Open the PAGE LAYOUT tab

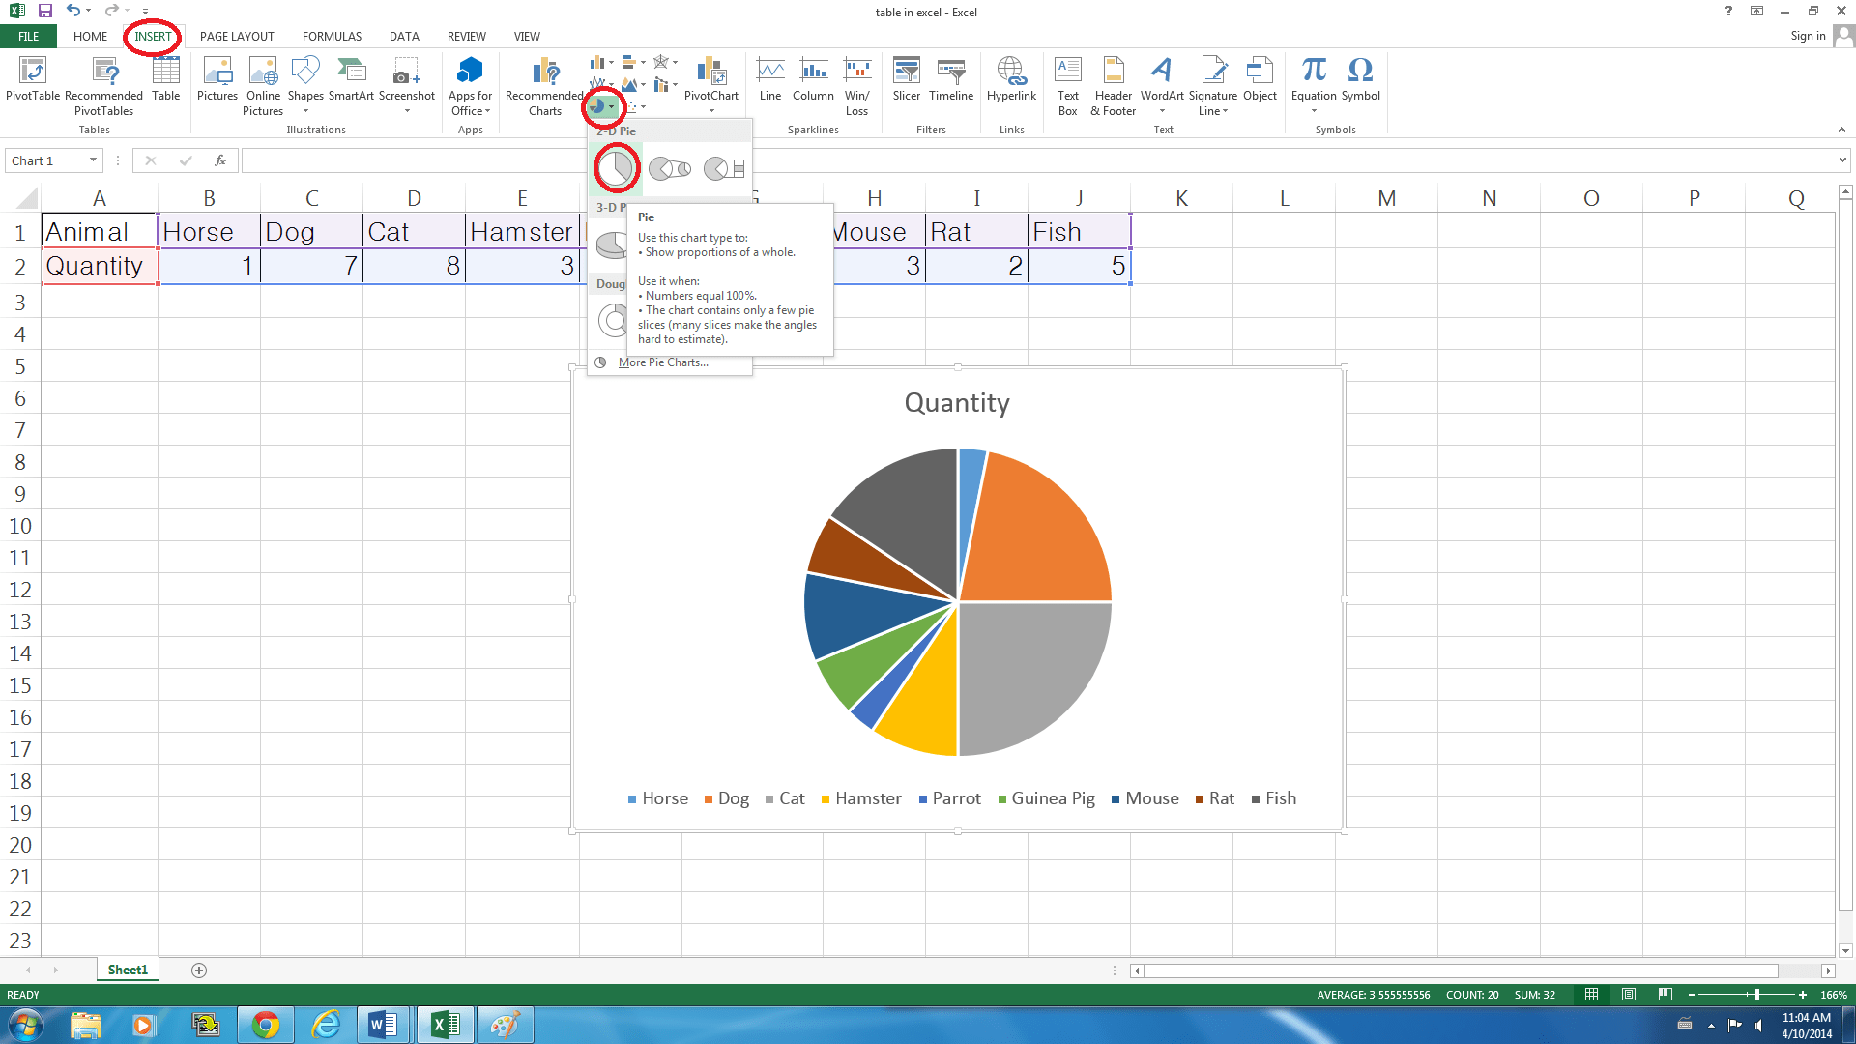[237, 37]
